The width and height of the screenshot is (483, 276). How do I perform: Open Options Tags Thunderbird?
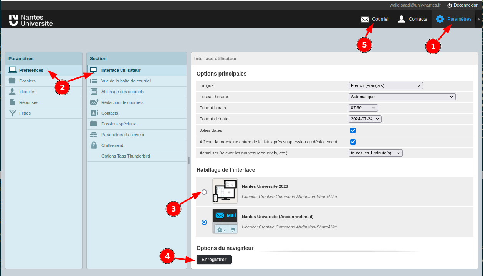point(126,156)
